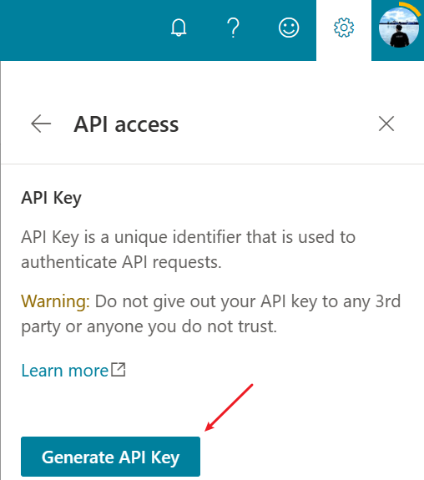Open the help question mark menu

pyautogui.click(x=233, y=28)
